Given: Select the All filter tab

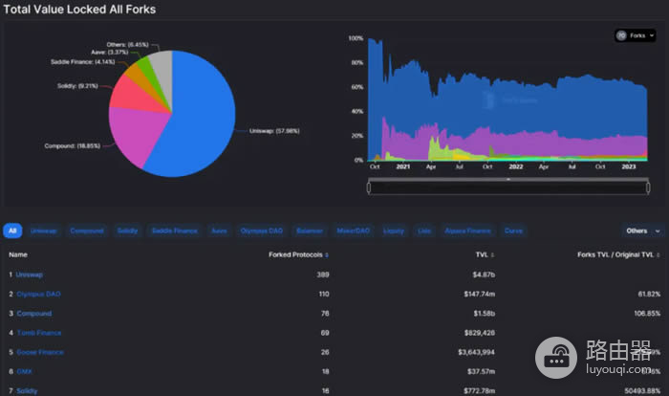Looking at the screenshot, I should (12, 231).
